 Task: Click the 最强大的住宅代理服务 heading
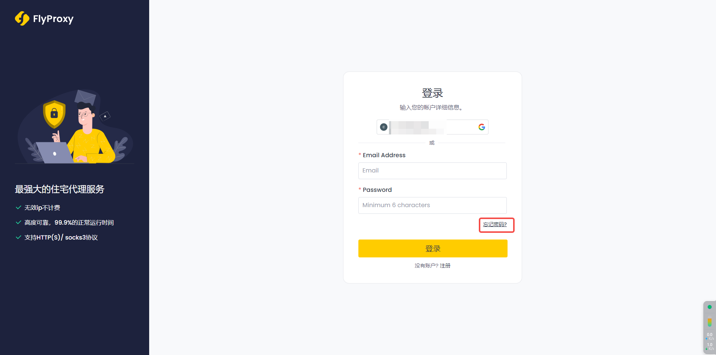[60, 189]
